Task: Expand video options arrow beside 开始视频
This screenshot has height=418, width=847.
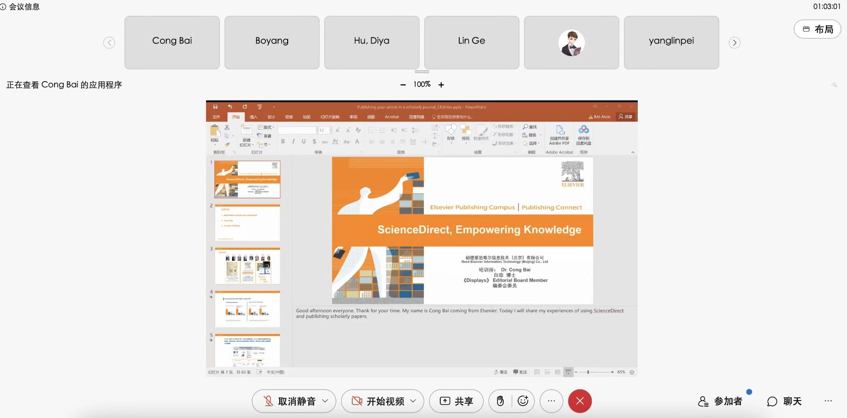Action: pos(413,401)
